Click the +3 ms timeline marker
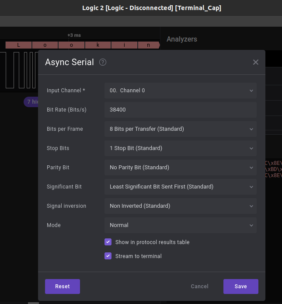 [x=74, y=35]
